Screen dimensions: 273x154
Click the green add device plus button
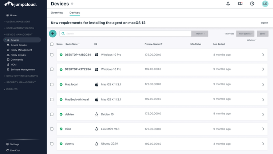pos(52,33)
